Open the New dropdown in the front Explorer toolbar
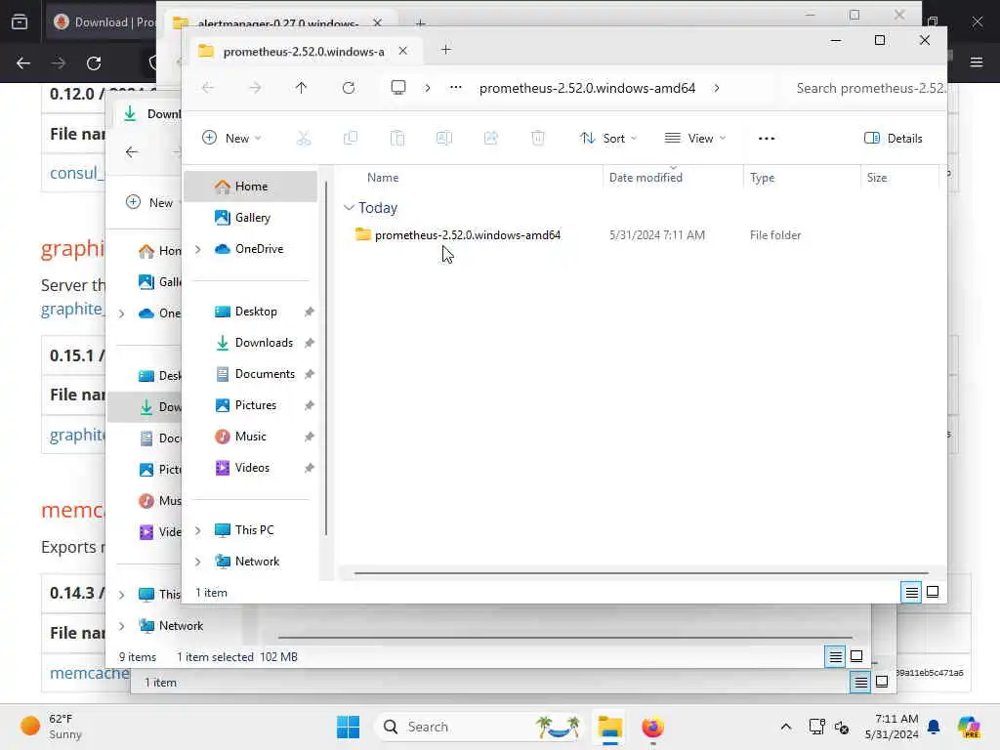 pos(231,139)
